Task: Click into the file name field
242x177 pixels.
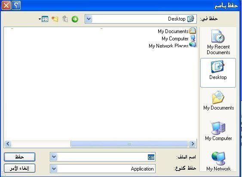Action: (106, 157)
